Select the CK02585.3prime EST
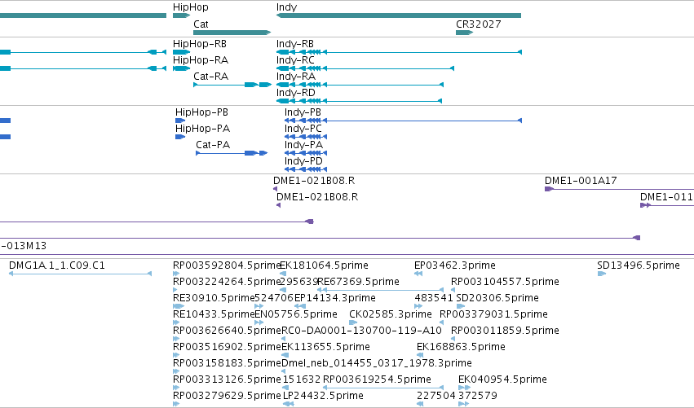Screen dimensions: 694x408 [353, 322]
